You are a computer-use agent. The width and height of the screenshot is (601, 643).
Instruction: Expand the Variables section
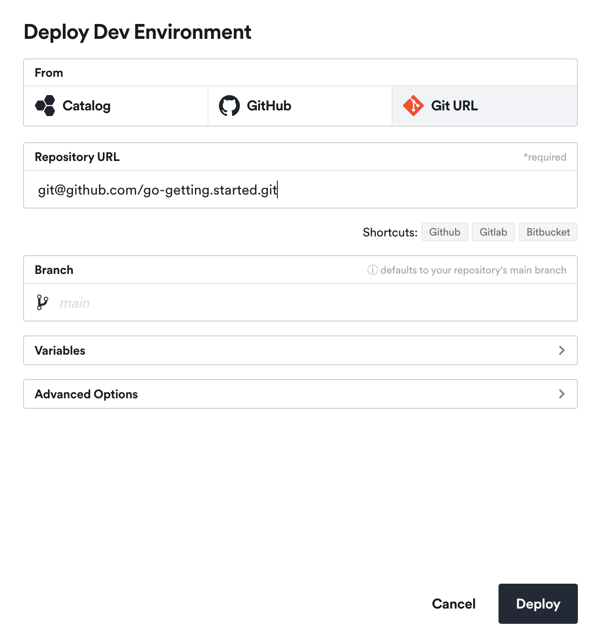coord(300,350)
